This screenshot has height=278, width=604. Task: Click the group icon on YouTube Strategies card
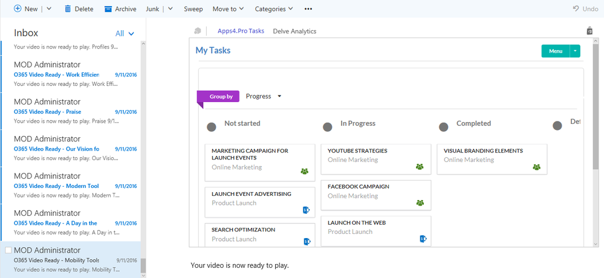420,167
